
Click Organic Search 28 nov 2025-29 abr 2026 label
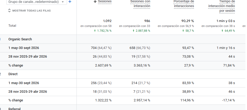click(28, 57)
